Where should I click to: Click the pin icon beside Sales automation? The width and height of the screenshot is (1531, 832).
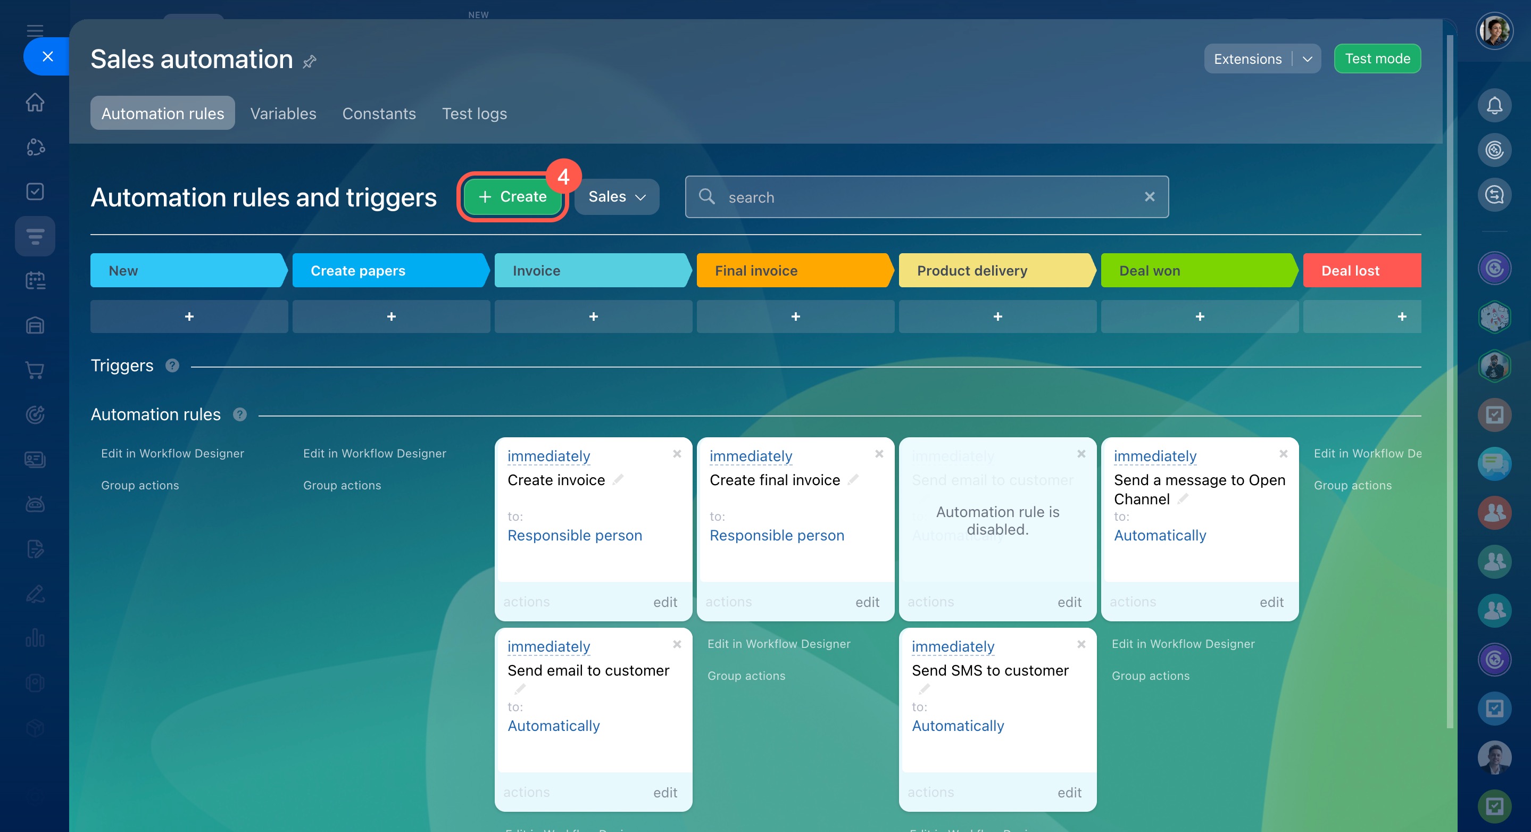(309, 61)
